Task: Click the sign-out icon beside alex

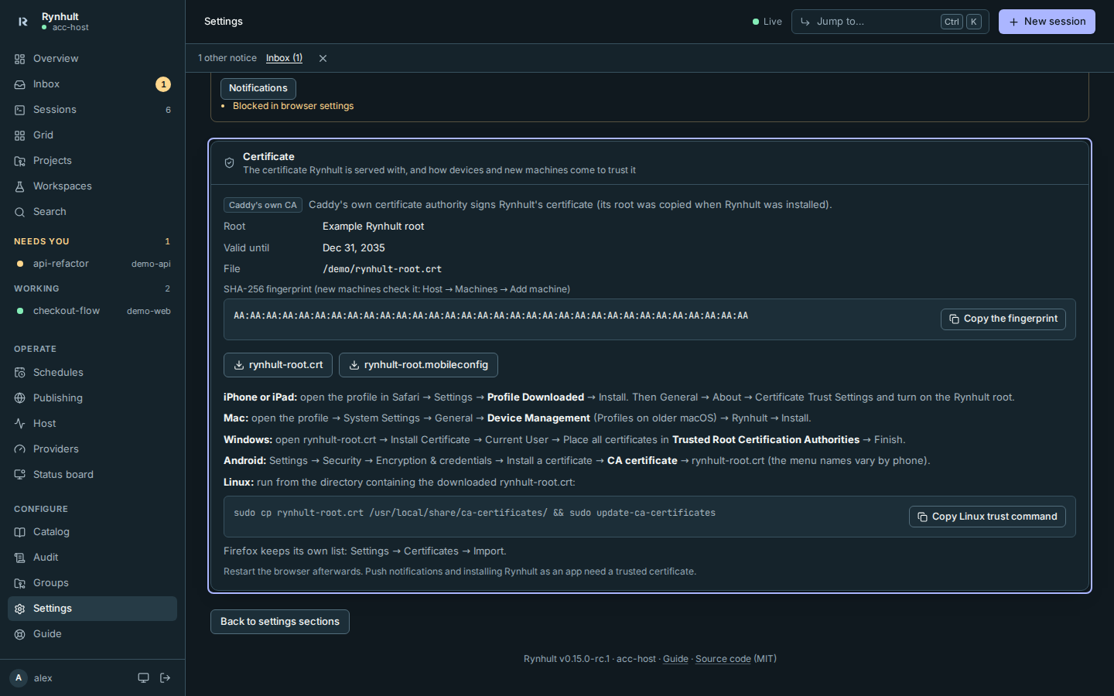Action: (165, 678)
